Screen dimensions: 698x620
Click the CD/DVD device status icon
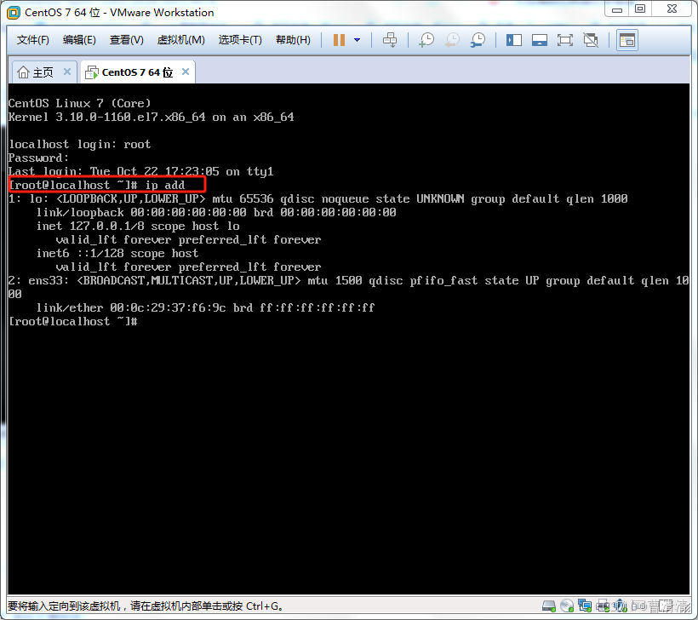tap(566, 606)
